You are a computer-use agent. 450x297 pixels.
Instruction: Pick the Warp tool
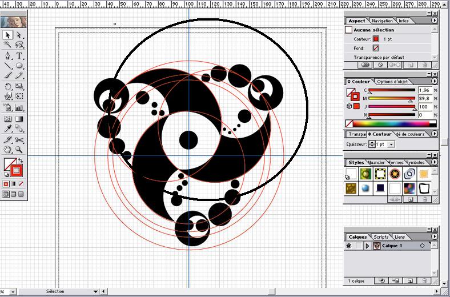[8, 96]
